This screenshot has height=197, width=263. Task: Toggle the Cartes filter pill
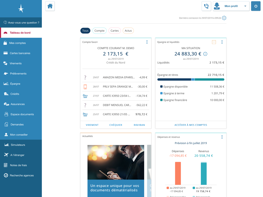pyautogui.click(x=115, y=31)
